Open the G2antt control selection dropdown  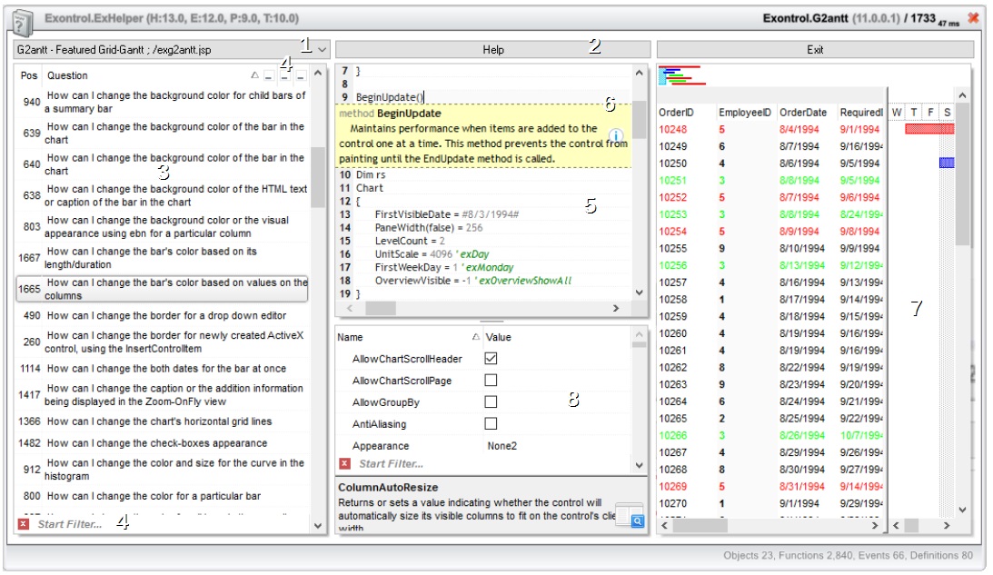coord(322,50)
